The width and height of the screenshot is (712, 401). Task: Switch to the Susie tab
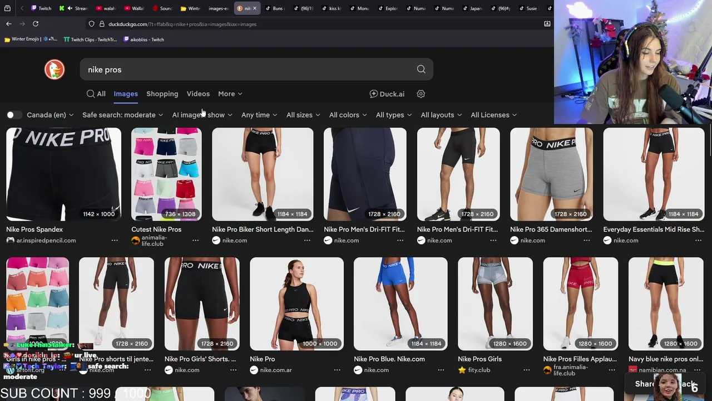coord(528,8)
